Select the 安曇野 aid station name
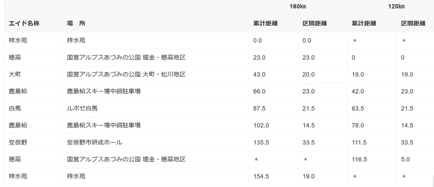Screen dimensions: 434x187 click(18, 142)
